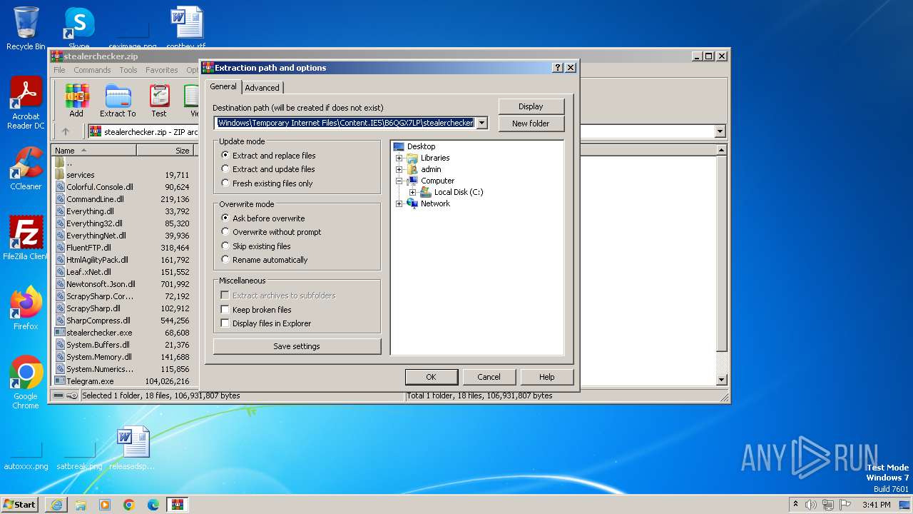Open the Tools menu
The height and width of the screenshot is (514, 913).
click(128, 70)
